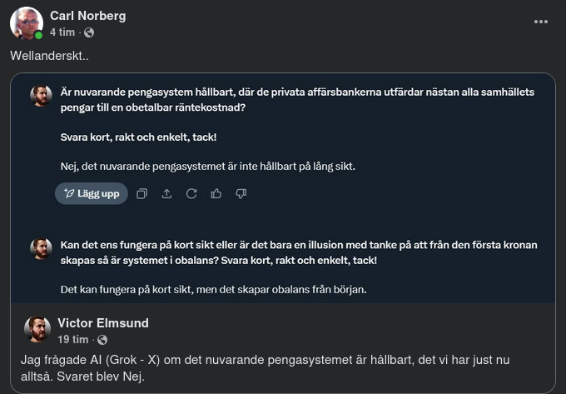Open the three-dot post options menu
This screenshot has height=394, width=566.
click(x=541, y=21)
